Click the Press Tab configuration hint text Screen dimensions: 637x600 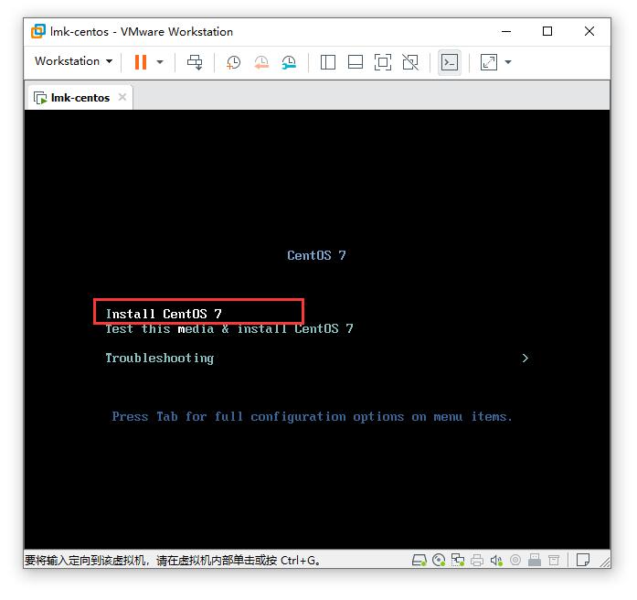[312, 417]
